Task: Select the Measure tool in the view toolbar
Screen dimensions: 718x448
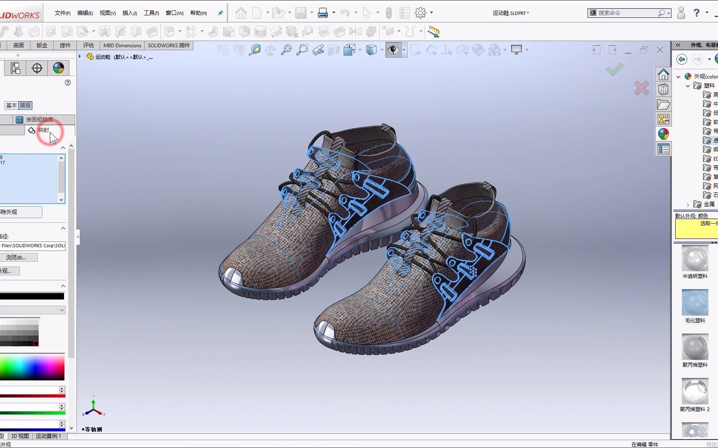Action: [x=256, y=50]
